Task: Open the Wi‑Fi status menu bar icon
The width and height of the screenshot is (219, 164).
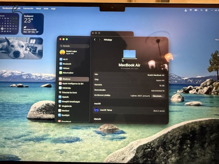Action: tap(191, 10)
